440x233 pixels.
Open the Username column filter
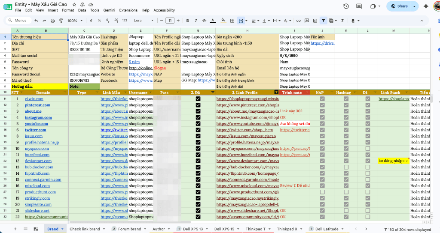[x=151, y=93]
